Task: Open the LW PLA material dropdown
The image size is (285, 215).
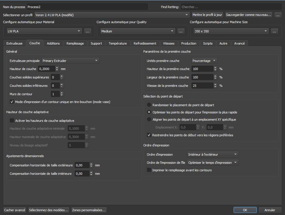Action: pyautogui.click(x=44, y=31)
